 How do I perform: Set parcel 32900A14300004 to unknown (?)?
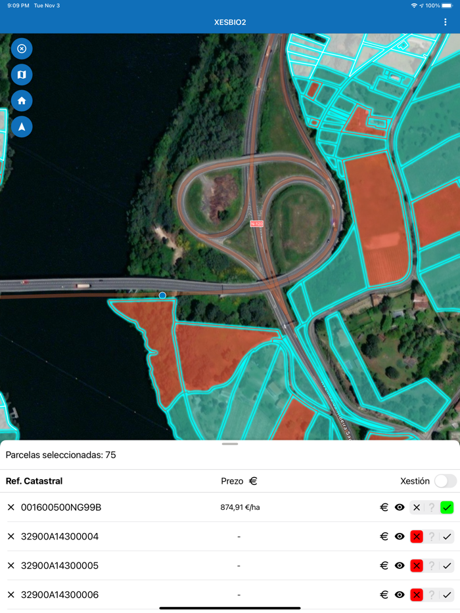[x=432, y=536]
